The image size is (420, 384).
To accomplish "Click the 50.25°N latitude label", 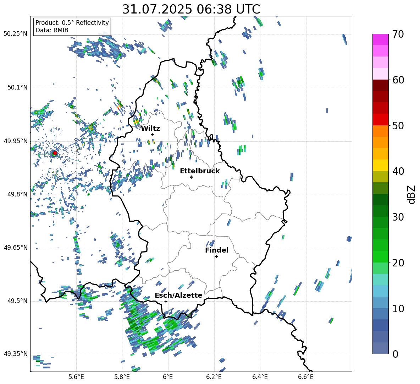I will pos(16,34).
